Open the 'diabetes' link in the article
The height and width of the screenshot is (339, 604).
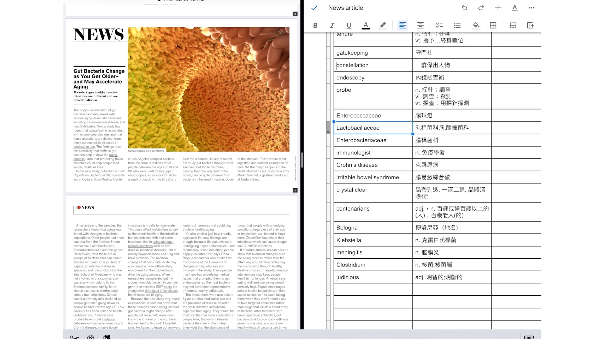coord(89,126)
